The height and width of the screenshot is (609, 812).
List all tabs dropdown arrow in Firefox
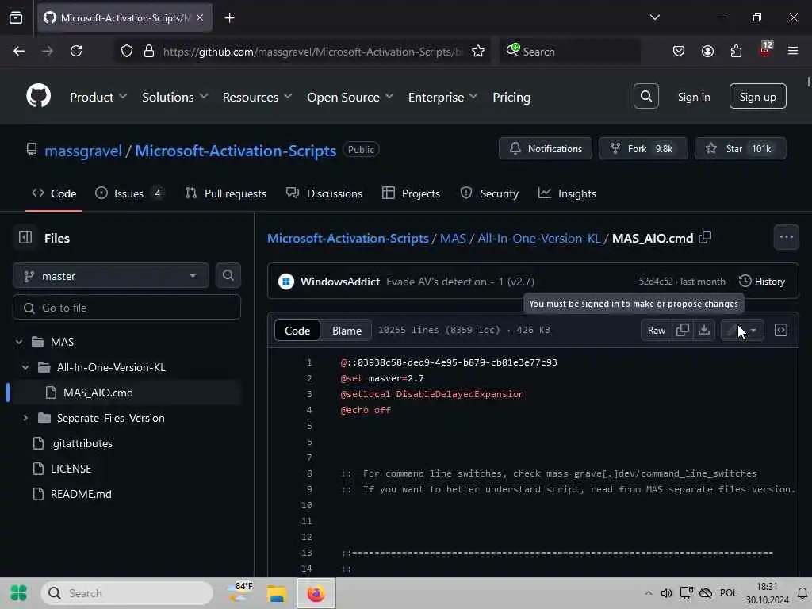tap(654, 17)
